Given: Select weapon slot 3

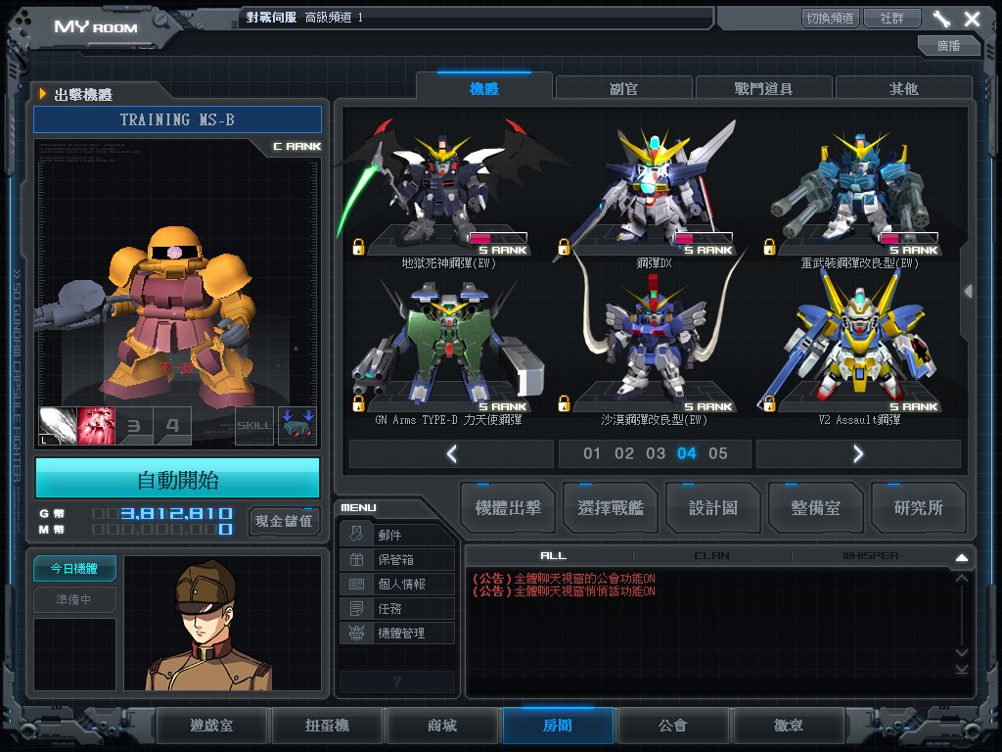Looking at the screenshot, I should coord(134,426).
